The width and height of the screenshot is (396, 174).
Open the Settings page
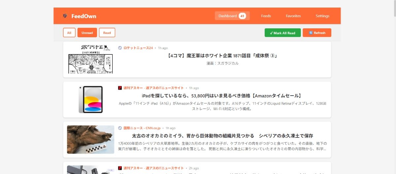tap(322, 16)
